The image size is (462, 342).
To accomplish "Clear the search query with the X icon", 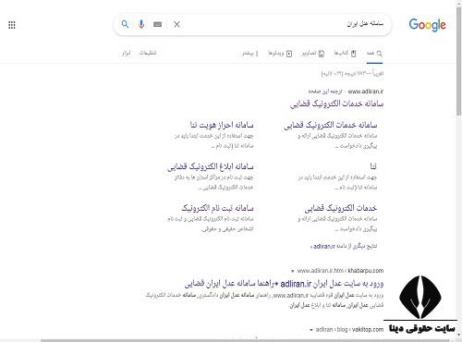I will pyautogui.click(x=176, y=24).
